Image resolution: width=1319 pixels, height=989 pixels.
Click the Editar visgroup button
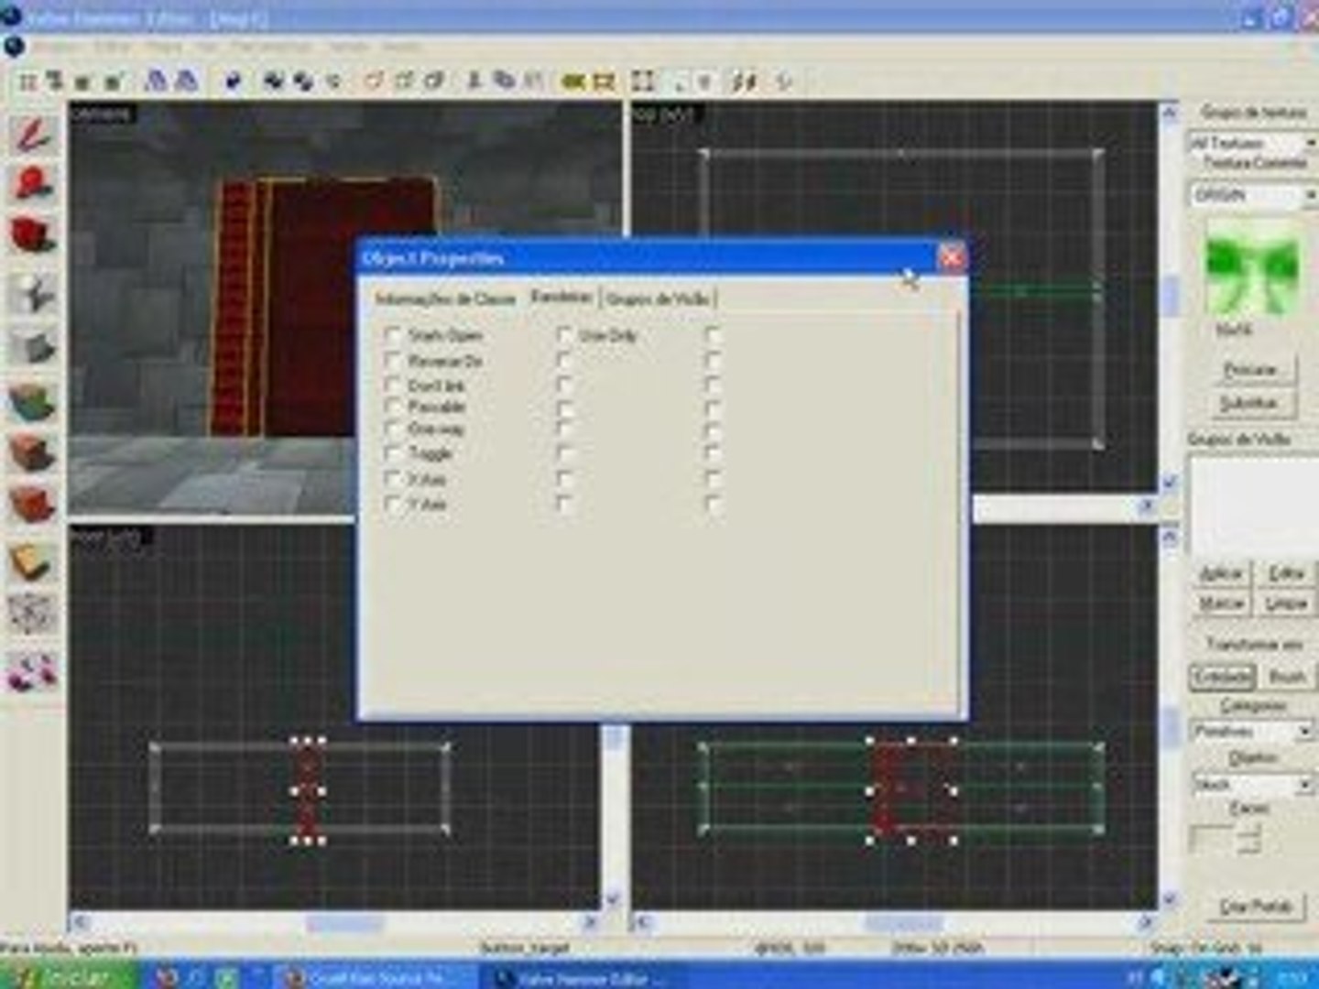tap(1285, 574)
